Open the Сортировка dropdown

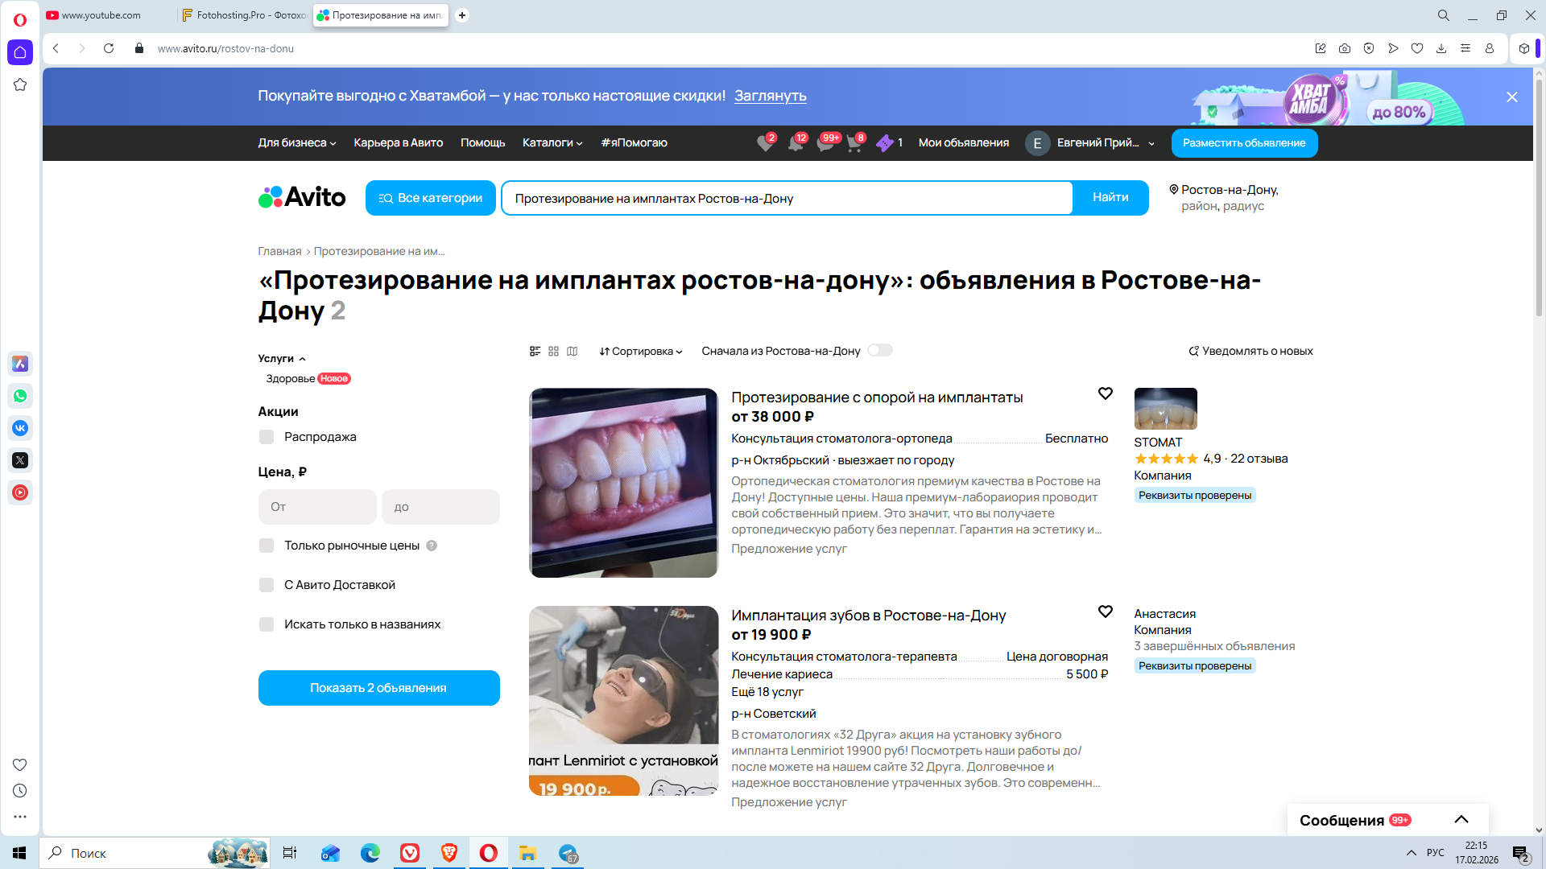click(640, 352)
